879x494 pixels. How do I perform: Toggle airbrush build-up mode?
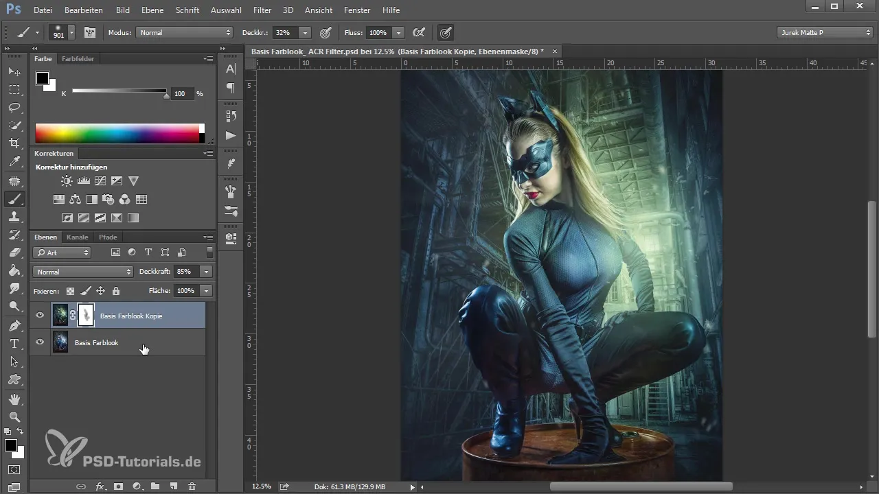(x=418, y=32)
